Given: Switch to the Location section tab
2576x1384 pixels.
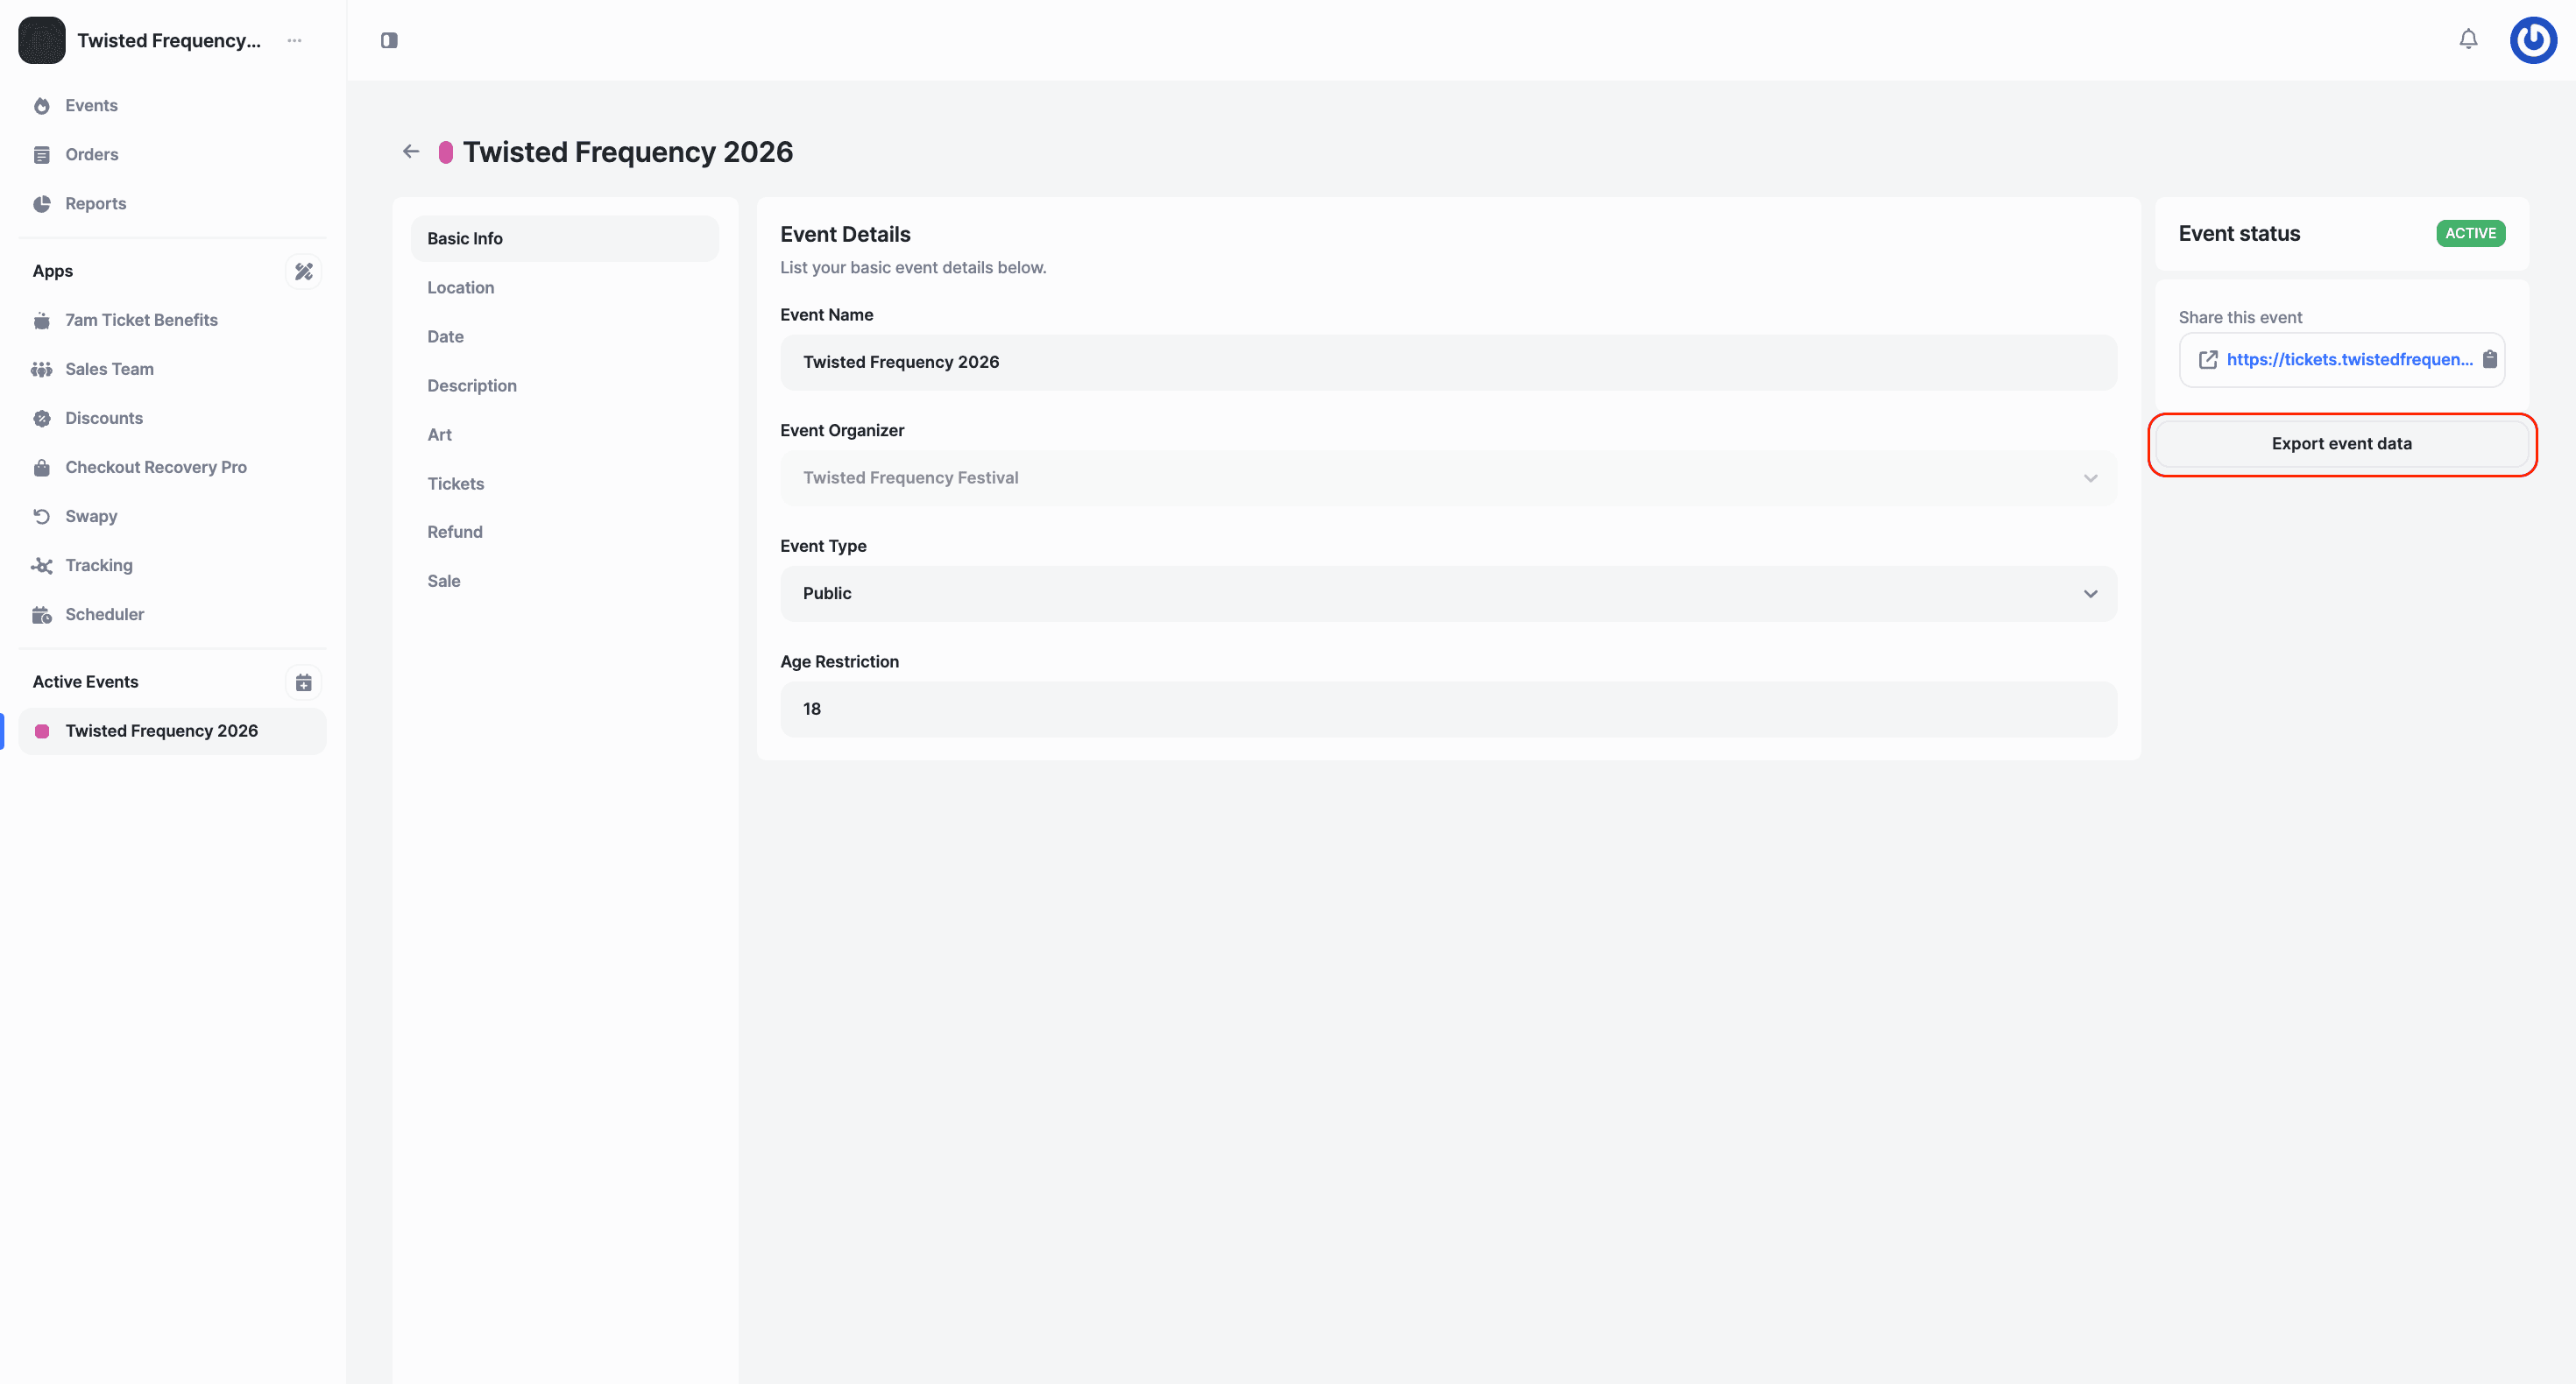Looking at the screenshot, I should pyautogui.click(x=460, y=287).
